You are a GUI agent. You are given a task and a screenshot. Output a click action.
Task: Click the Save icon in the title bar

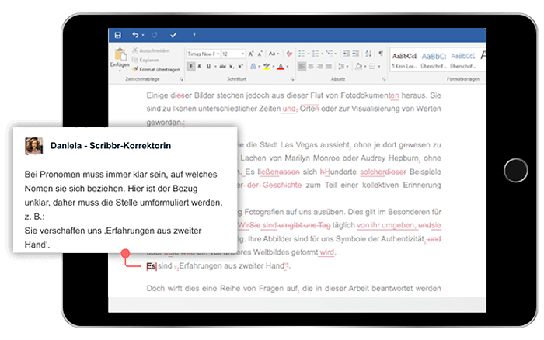tap(117, 35)
